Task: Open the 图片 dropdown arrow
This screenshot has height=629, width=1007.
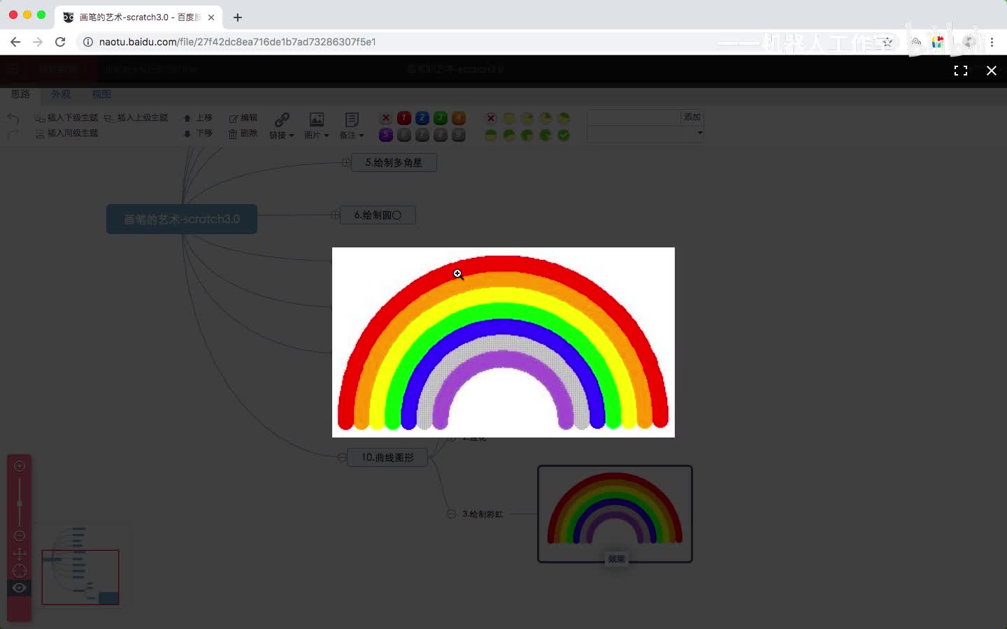Action: [327, 136]
